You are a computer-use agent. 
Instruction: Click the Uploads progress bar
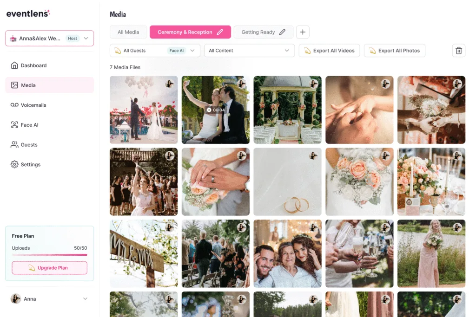click(x=49, y=255)
